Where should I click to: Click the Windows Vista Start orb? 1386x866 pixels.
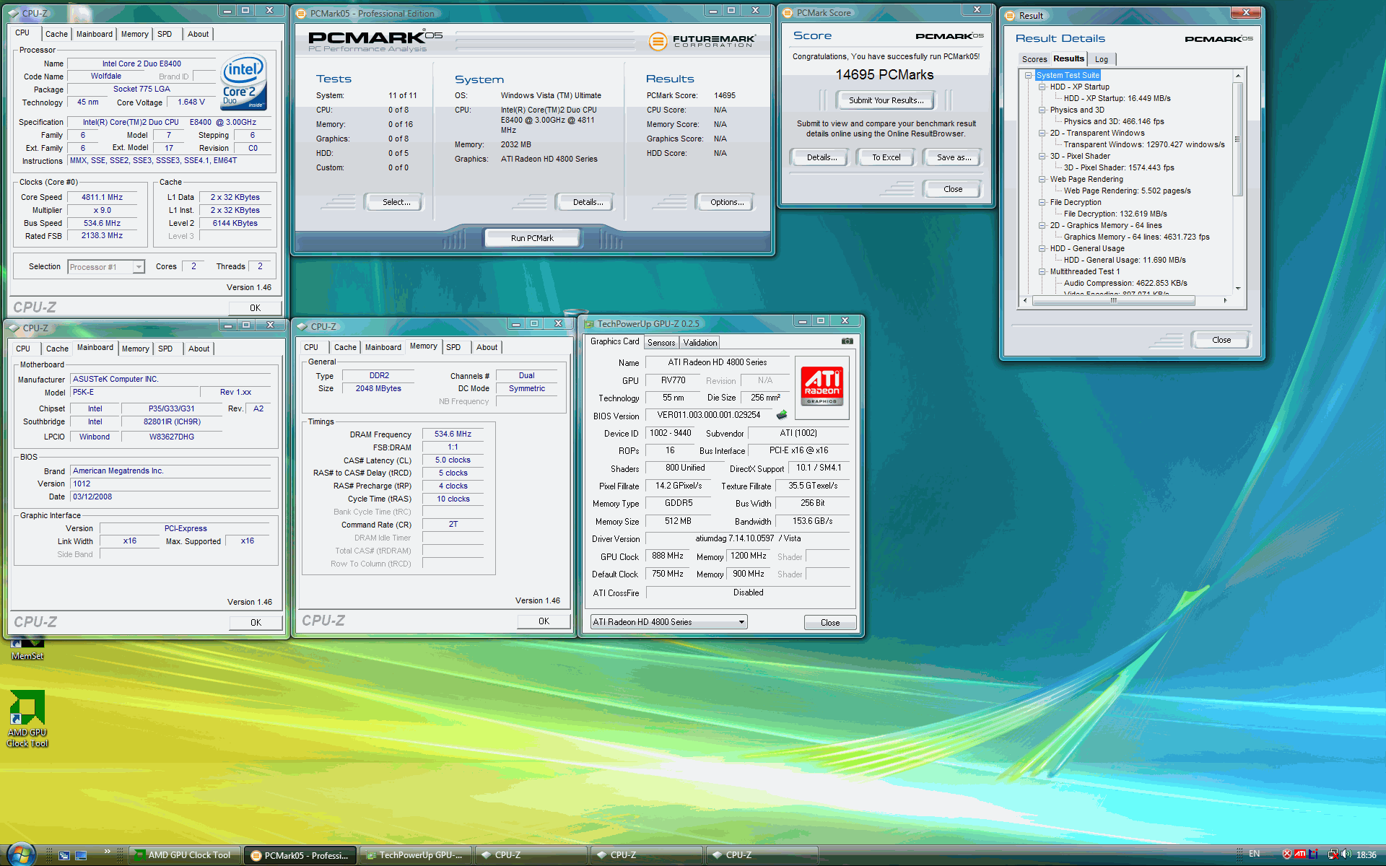click(x=19, y=854)
